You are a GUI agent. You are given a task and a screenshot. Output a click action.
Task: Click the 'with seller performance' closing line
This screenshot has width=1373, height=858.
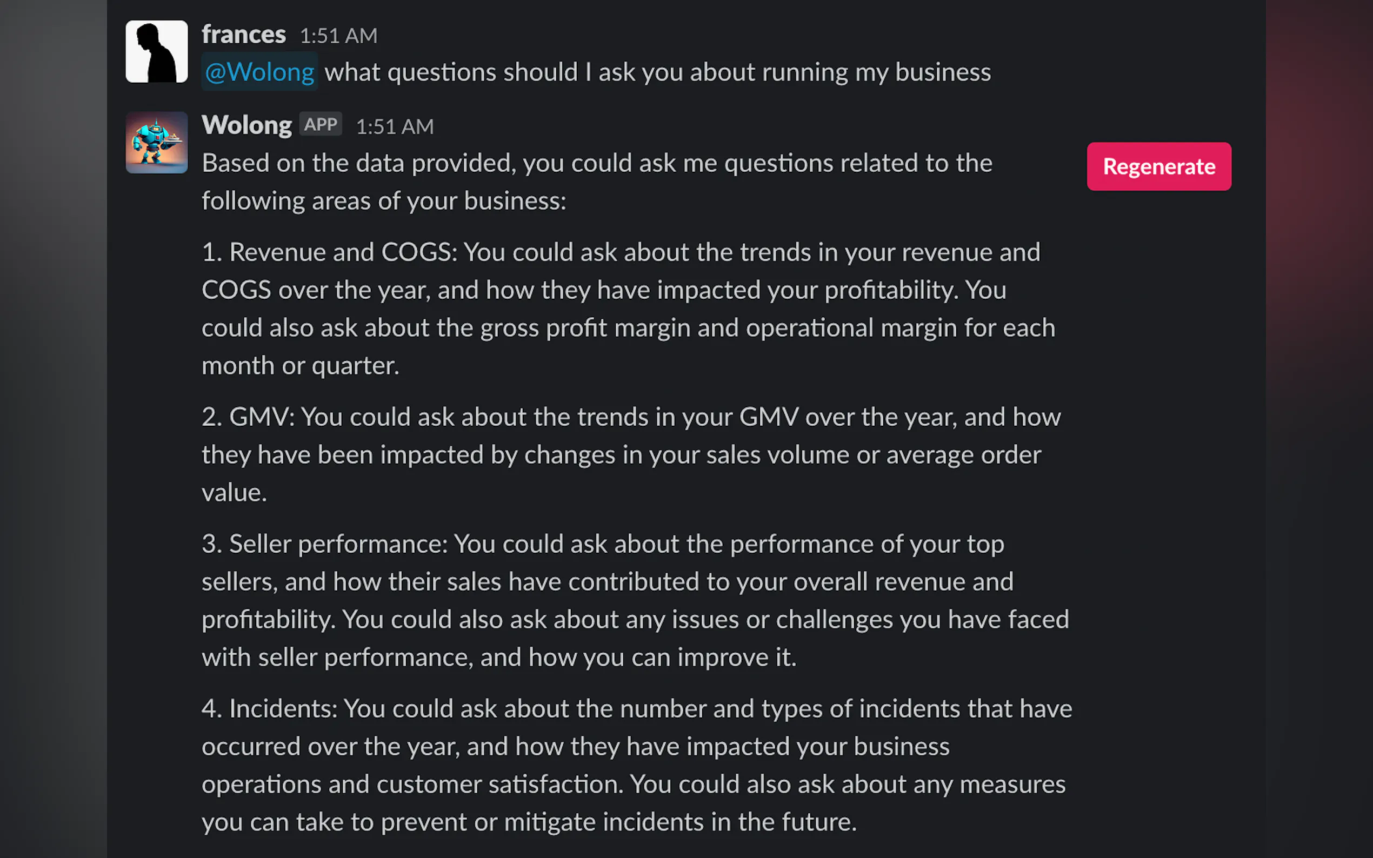(498, 657)
